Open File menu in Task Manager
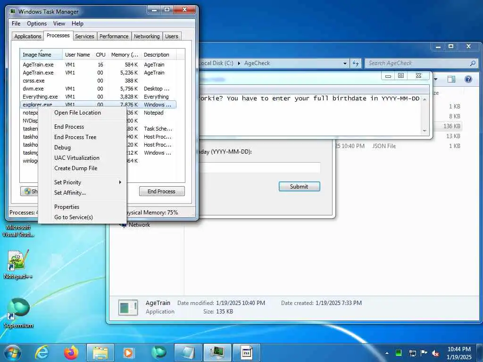 point(16,24)
